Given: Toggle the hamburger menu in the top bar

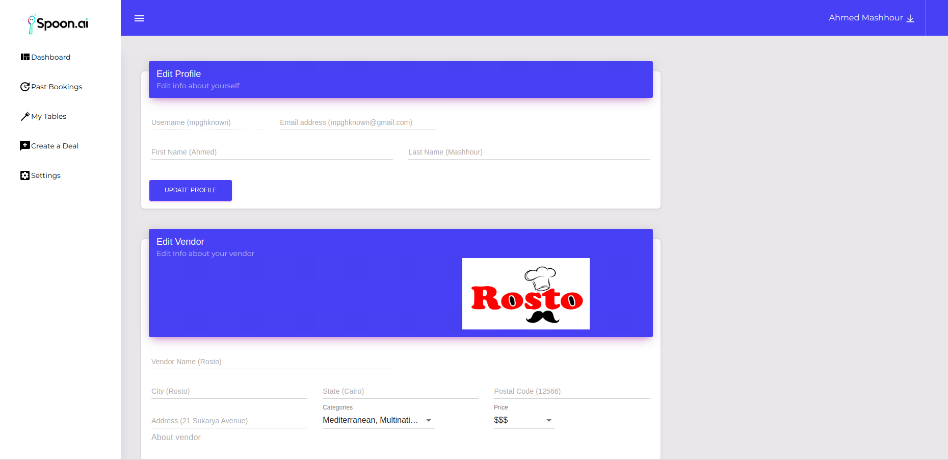Looking at the screenshot, I should point(139,18).
